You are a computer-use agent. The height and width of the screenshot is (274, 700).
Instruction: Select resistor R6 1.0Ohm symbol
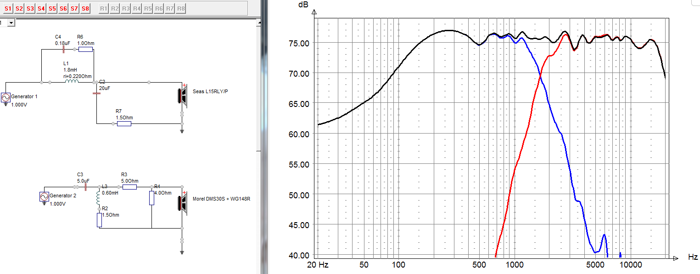tap(85, 49)
